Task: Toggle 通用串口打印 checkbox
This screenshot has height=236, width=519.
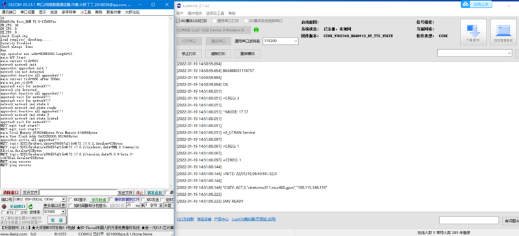Action: (214, 21)
